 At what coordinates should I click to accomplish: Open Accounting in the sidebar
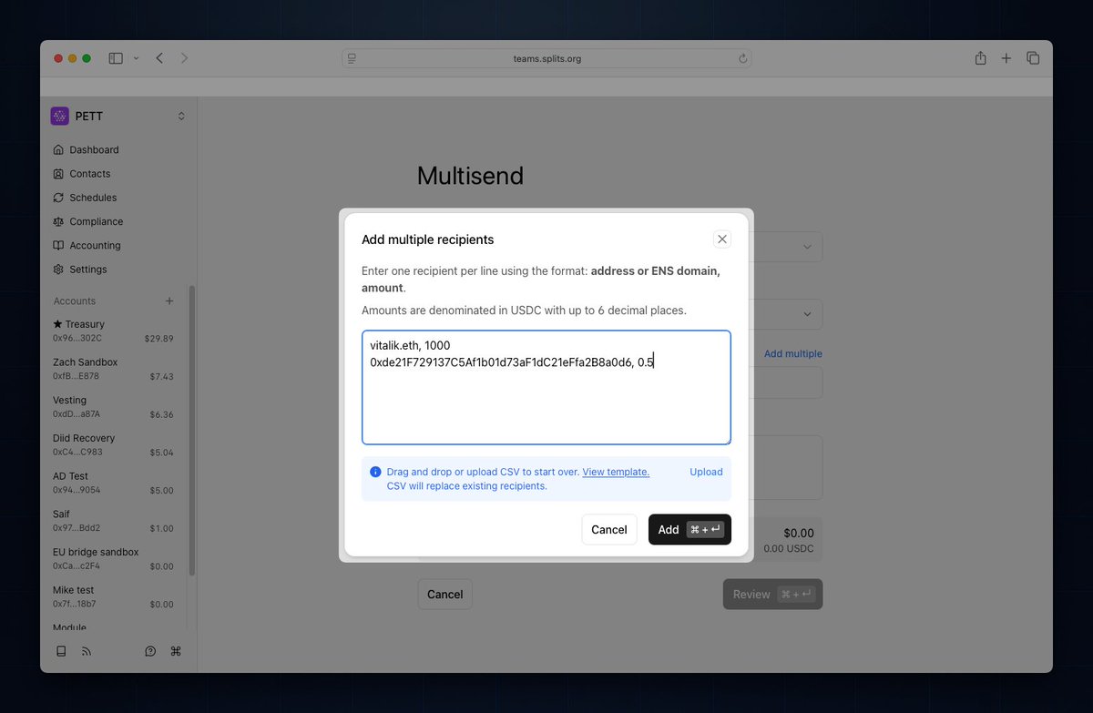coord(95,245)
